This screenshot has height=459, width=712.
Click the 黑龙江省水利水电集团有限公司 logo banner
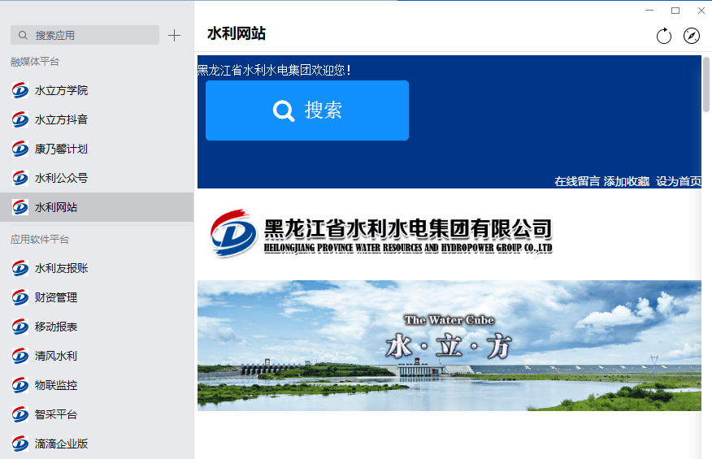pyautogui.click(x=381, y=234)
